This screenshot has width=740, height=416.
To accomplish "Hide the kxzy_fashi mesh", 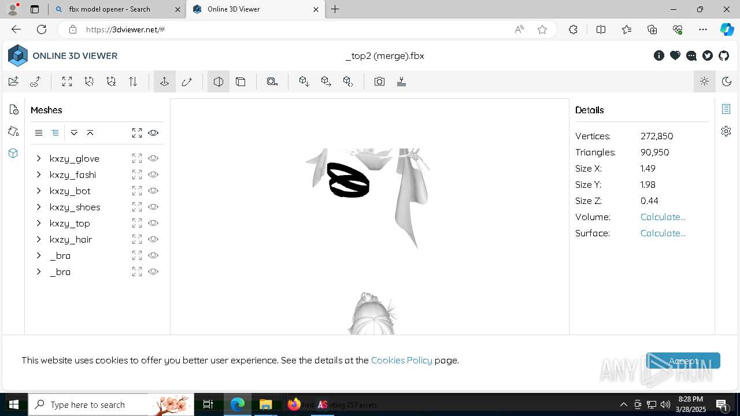I will (x=153, y=174).
